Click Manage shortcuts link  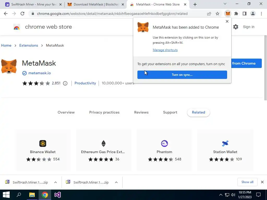click(165, 50)
